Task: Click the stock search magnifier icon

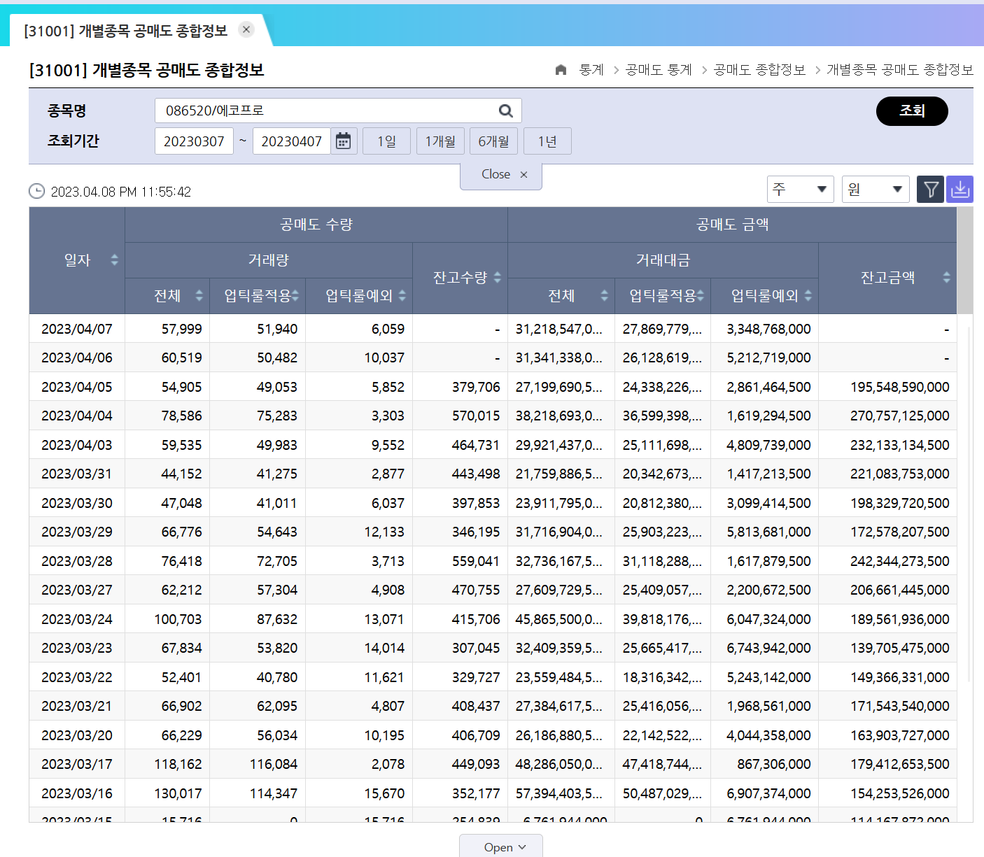Action: click(505, 110)
